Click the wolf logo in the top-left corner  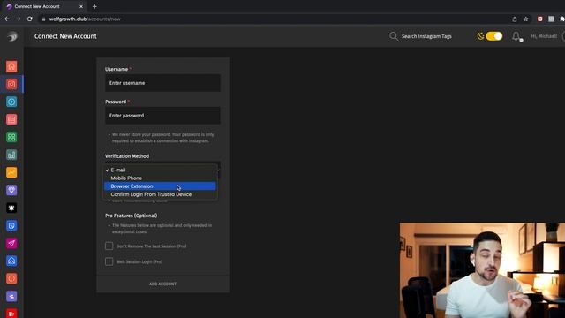11,36
